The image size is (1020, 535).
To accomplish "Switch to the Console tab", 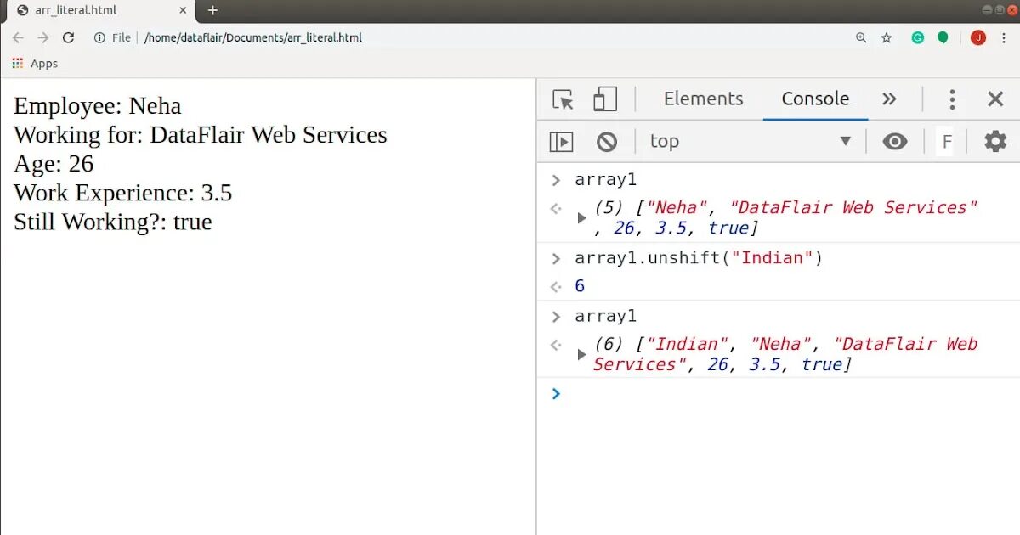I will click(815, 99).
